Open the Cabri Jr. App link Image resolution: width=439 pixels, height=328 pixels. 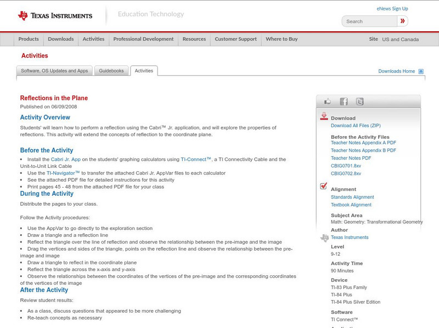coord(66,159)
